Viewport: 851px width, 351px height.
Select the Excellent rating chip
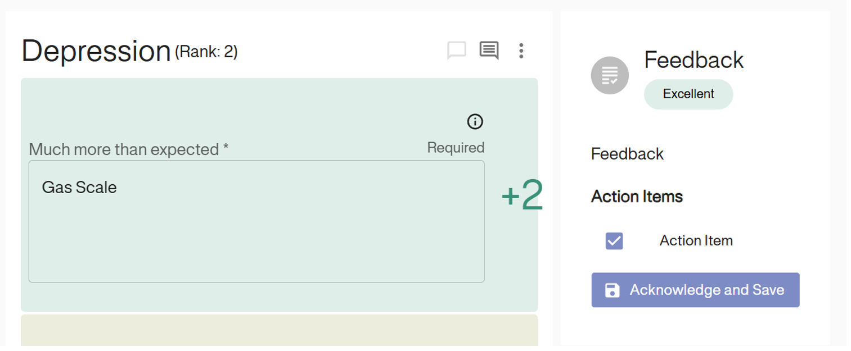(688, 94)
